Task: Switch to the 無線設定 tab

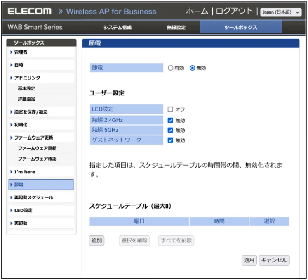Action: (176, 27)
